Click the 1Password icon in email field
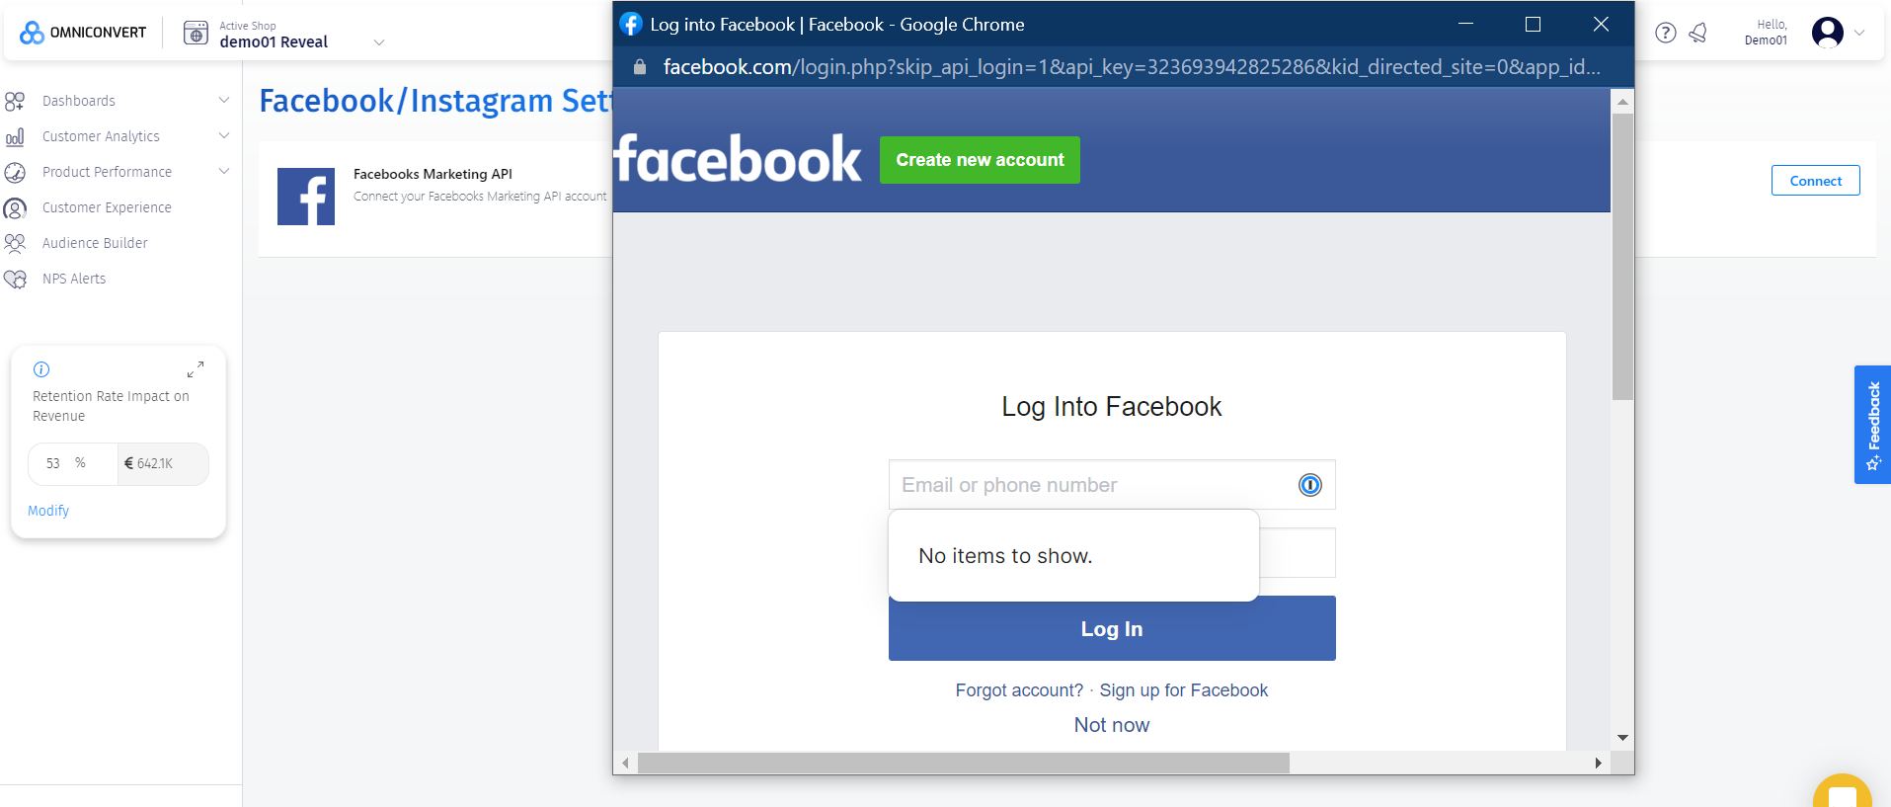 (1309, 485)
